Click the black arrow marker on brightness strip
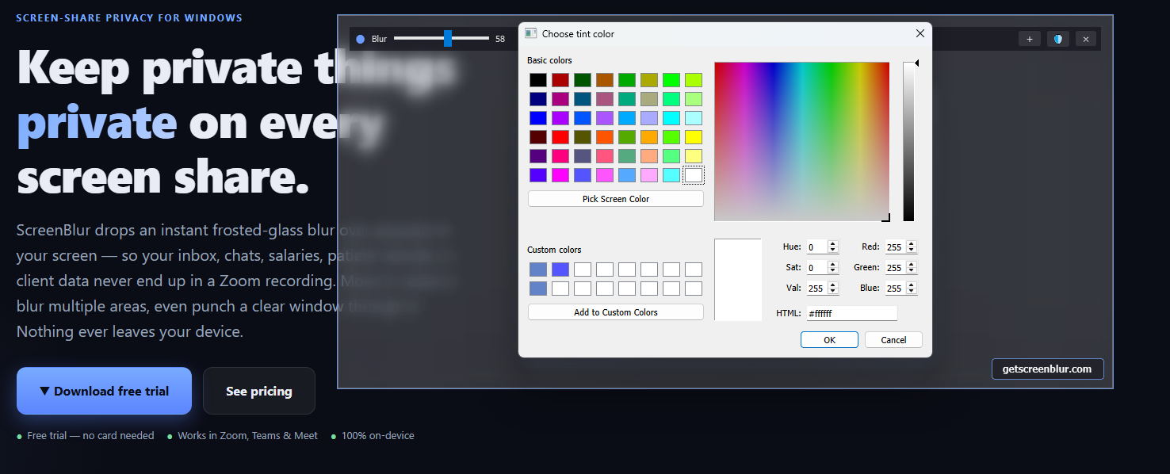1170x474 pixels. click(917, 63)
